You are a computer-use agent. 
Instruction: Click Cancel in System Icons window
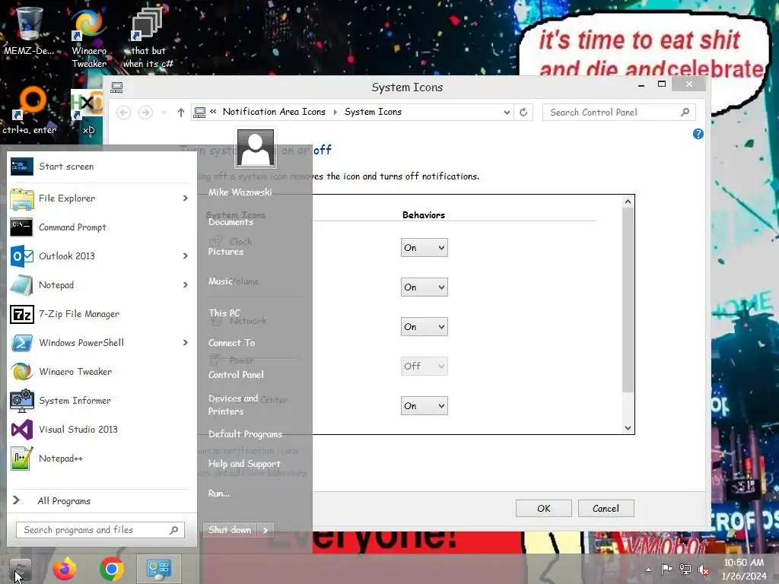click(x=606, y=509)
